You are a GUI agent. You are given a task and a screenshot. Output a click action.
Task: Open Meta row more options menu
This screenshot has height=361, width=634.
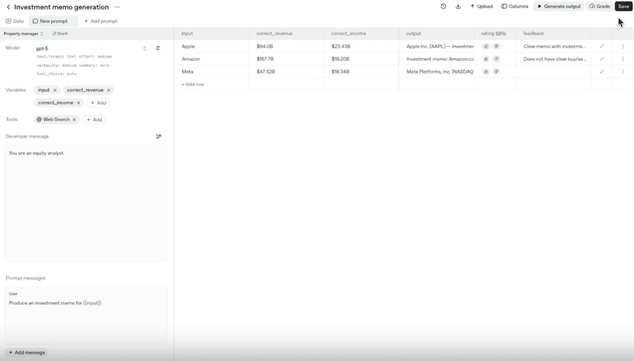(623, 72)
